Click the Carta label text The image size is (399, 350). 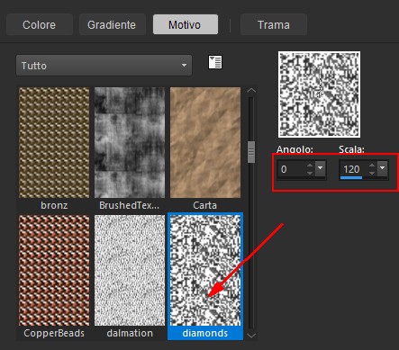point(205,205)
